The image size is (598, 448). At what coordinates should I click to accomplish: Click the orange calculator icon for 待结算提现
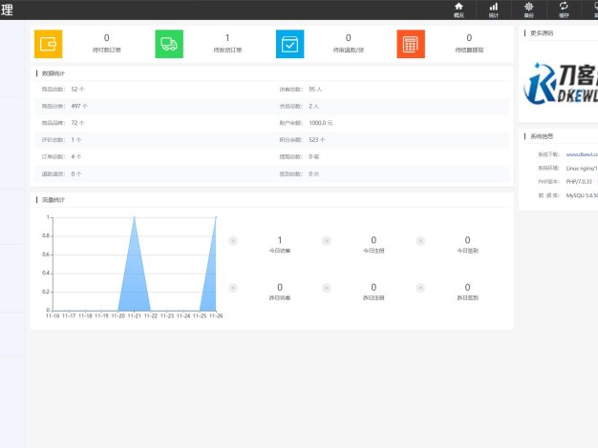pyautogui.click(x=411, y=44)
